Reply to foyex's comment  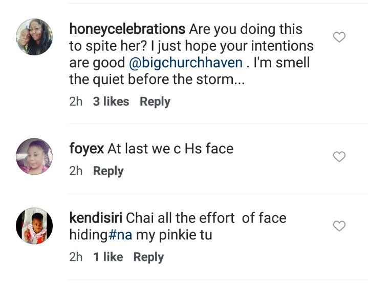(x=108, y=171)
